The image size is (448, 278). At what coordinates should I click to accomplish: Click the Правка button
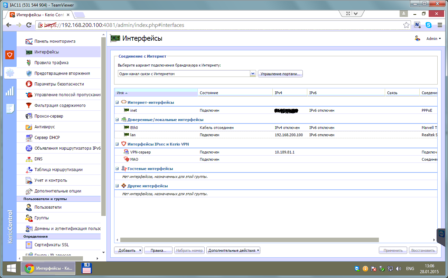[x=158, y=250]
